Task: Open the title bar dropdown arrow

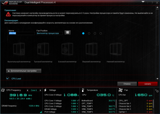Action: (x=143, y=2)
